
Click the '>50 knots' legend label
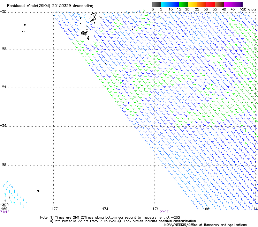coord(248,9)
